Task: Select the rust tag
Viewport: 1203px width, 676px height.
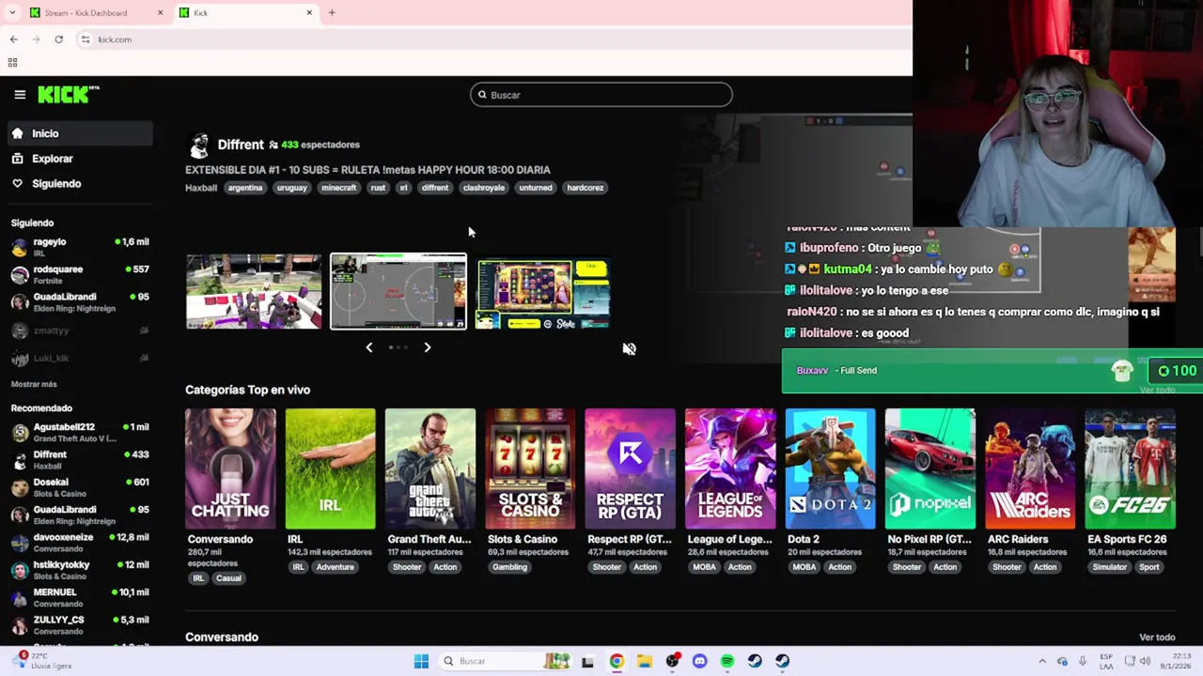Action: pyautogui.click(x=378, y=188)
